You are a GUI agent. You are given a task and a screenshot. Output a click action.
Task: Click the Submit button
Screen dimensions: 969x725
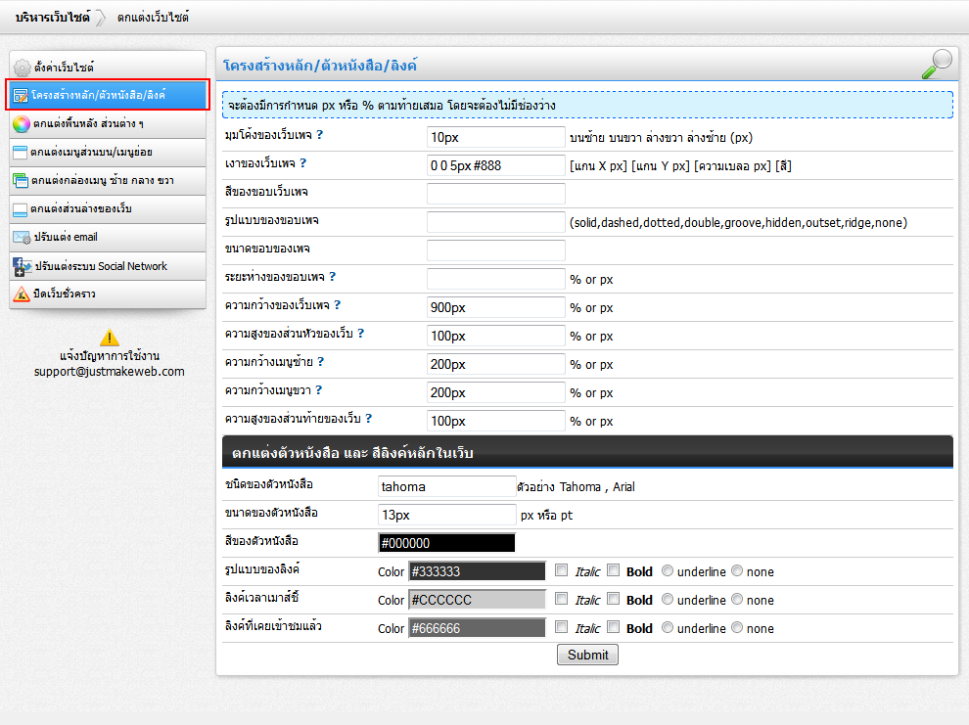pyautogui.click(x=587, y=655)
